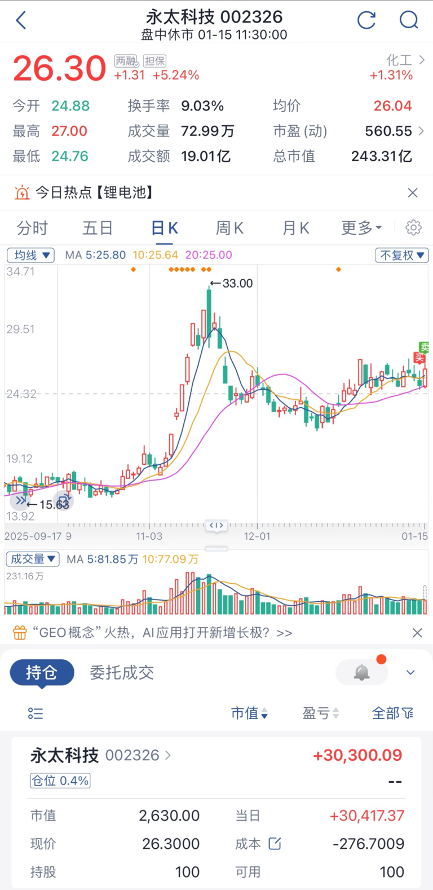Select the 日K tab

tap(165, 228)
